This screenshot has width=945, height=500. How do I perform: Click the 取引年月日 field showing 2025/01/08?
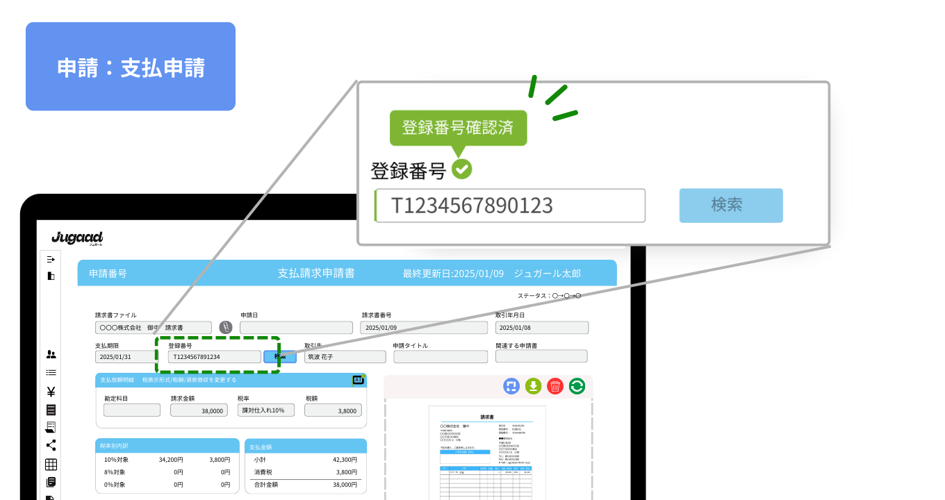point(542,327)
